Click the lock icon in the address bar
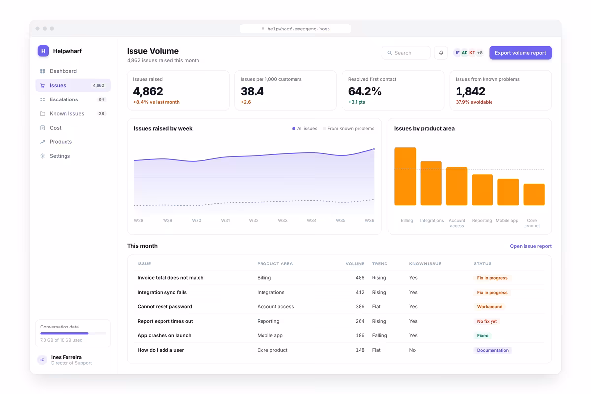591x394 pixels. tap(263, 29)
